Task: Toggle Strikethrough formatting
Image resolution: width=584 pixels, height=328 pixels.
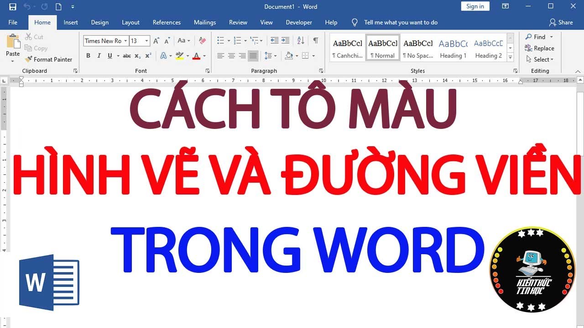Action: 127,56
